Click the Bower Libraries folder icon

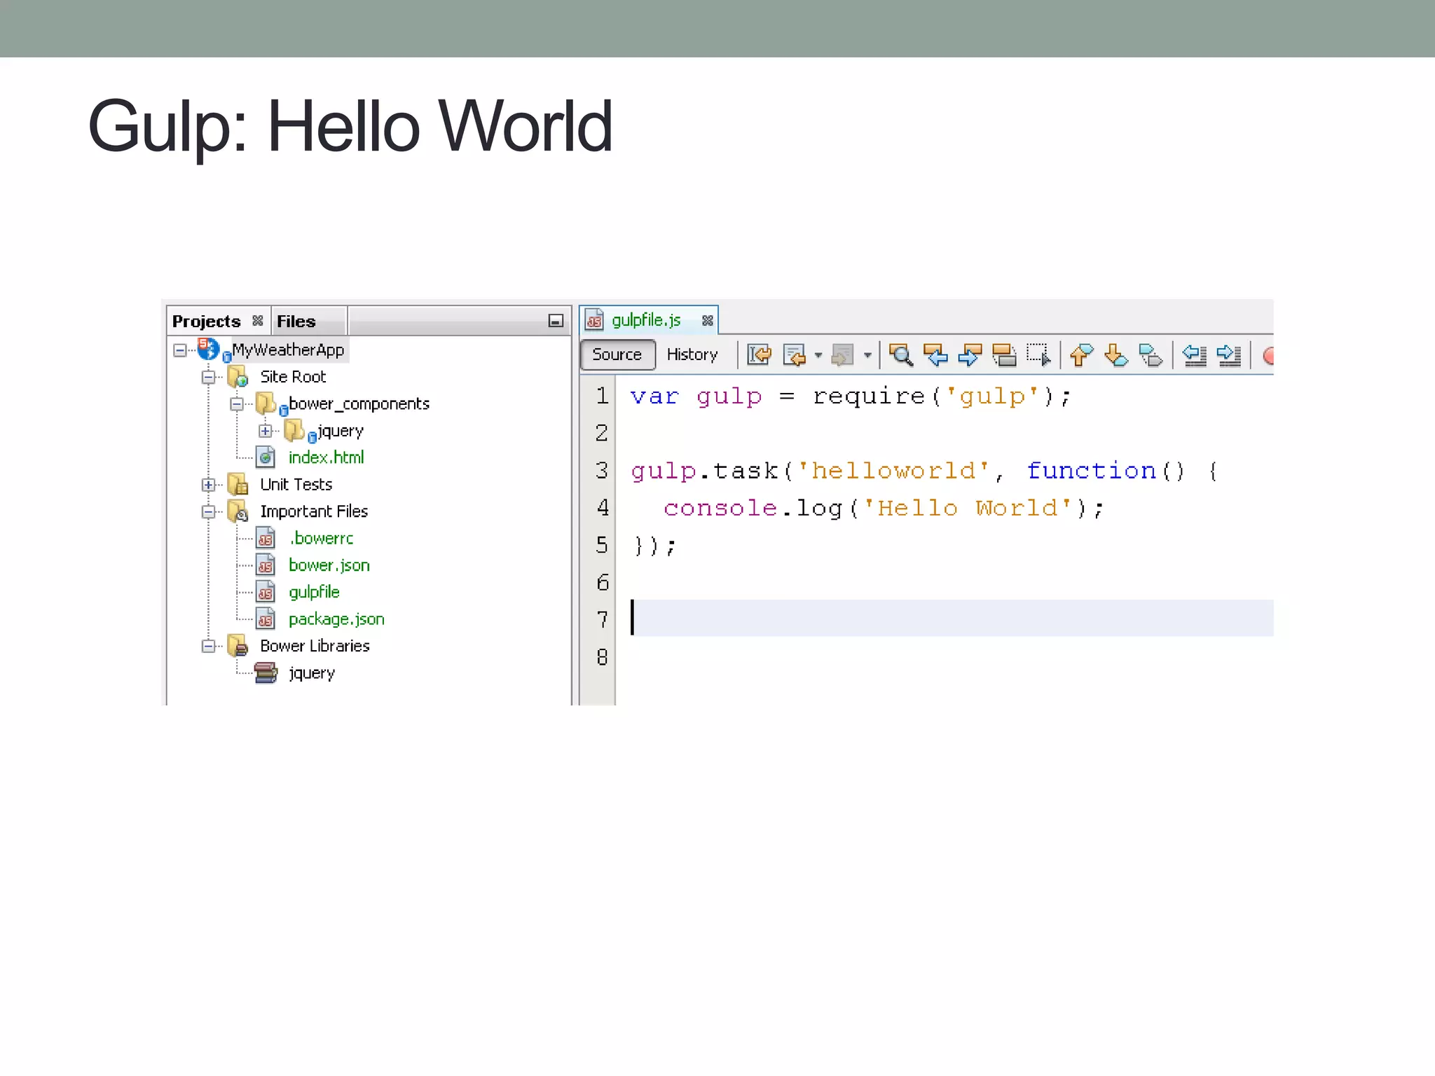click(238, 646)
